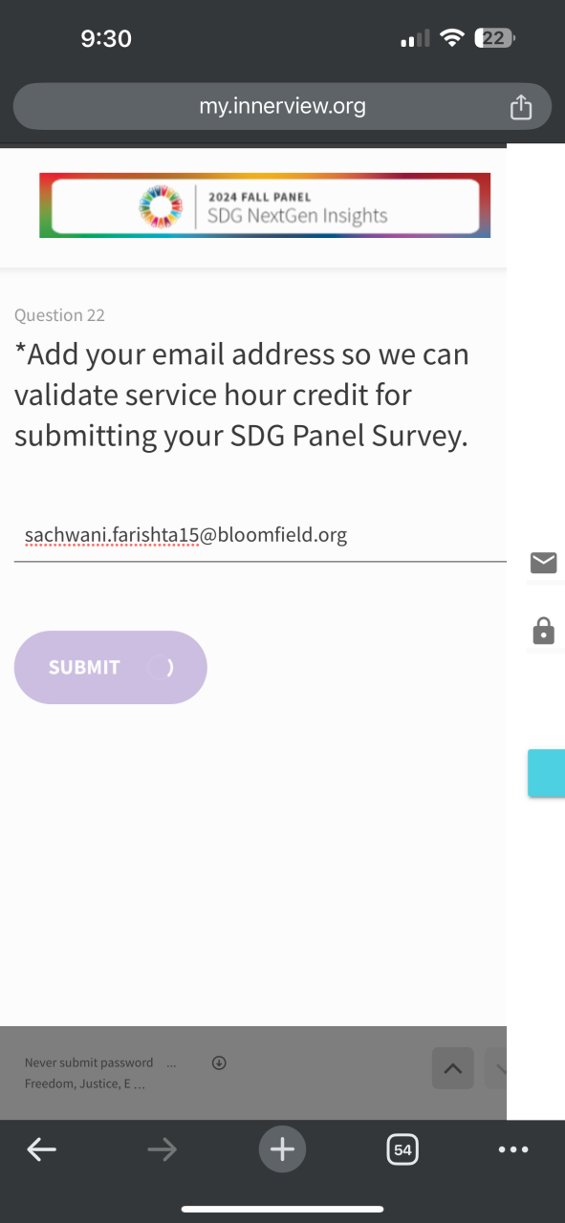Viewport: 565px width, 1223px height.
Task: Open the three-dot browser menu
Action: click(513, 1150)
